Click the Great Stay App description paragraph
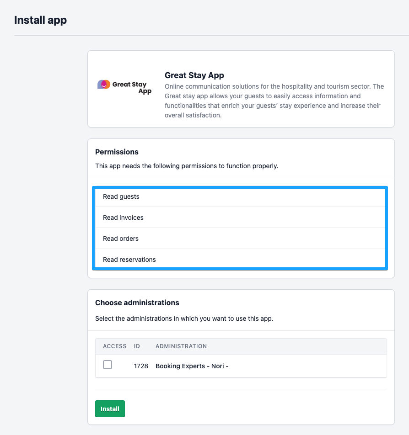409x435 pixels. [274, 101]
